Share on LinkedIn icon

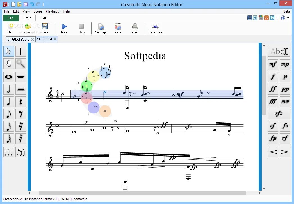point(272,18)
